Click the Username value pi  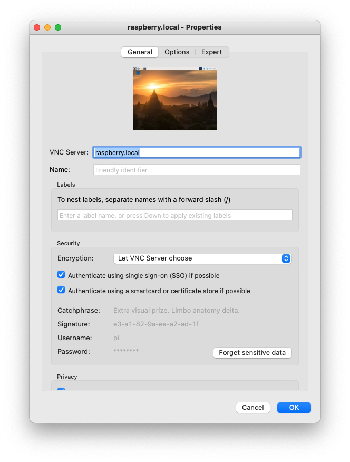click(x=116, y=338)
